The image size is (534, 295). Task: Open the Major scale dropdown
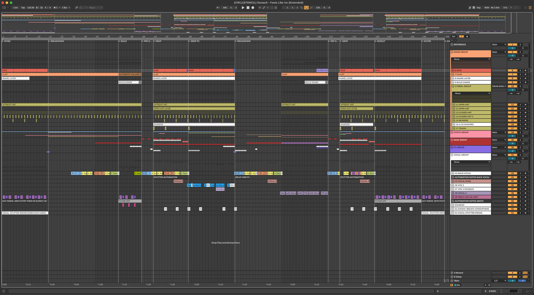pyautogui.click(x=96, y=8)
